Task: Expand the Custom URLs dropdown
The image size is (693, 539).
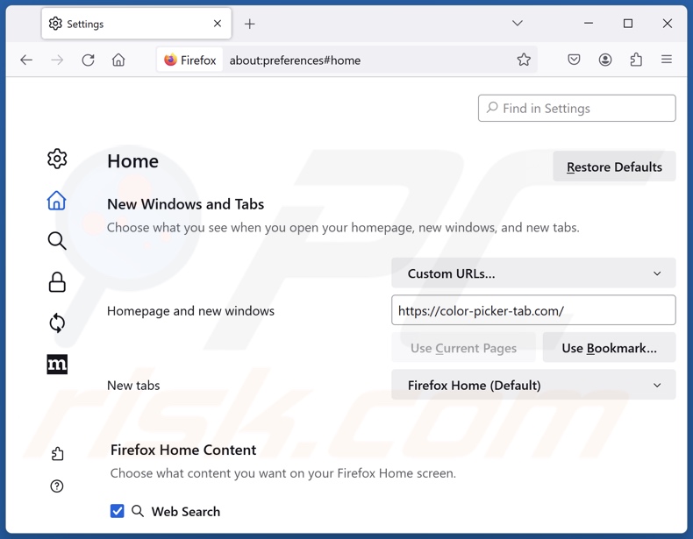Action: point(533,273)
